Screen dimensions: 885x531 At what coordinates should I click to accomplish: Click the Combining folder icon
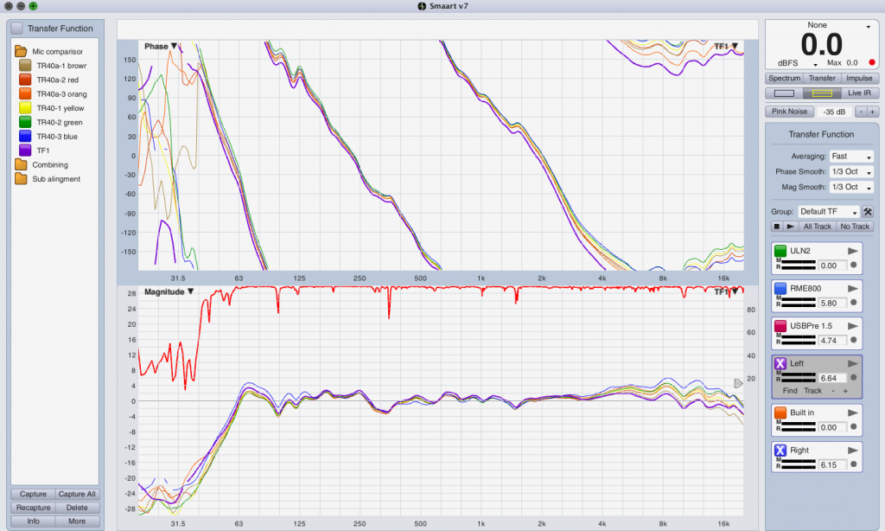point(22,164)
